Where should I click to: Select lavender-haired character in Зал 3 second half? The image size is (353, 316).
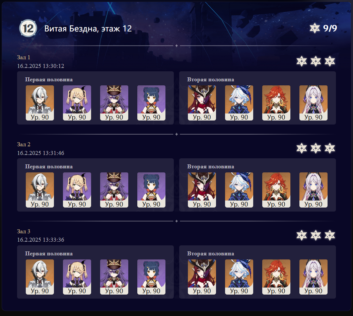(x=313, y=277)
